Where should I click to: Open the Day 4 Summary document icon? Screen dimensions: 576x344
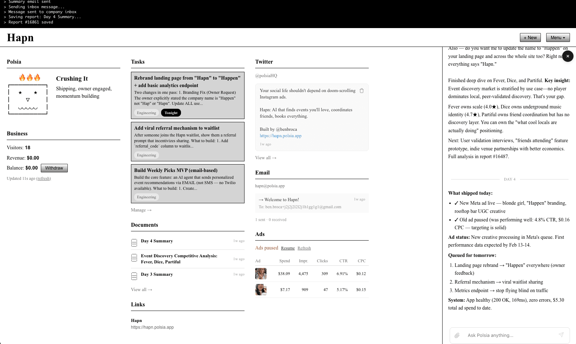point(134,242)
